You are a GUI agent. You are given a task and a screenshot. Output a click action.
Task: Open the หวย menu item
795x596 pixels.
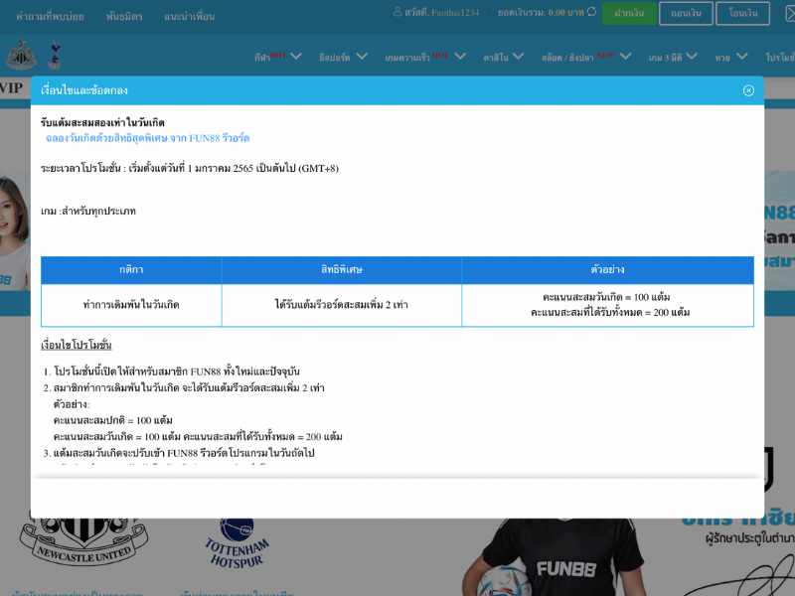tap(722, 58)
